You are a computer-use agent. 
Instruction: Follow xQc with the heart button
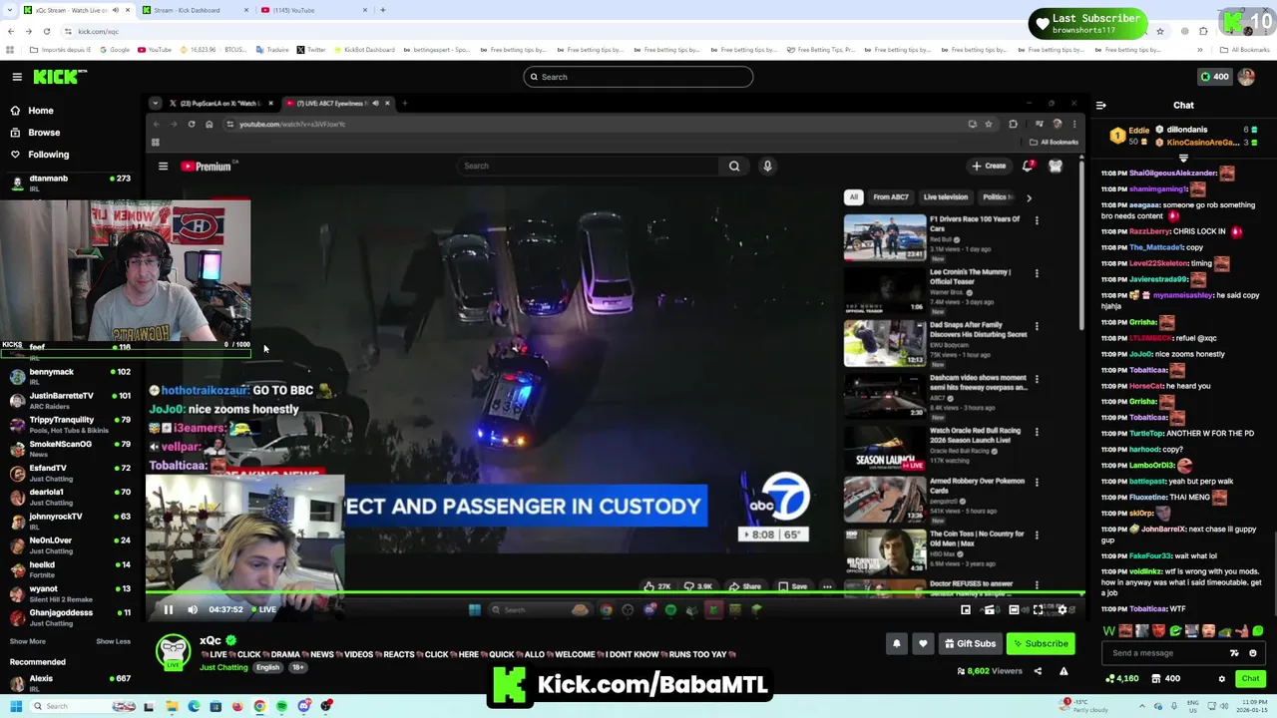[923, 643]
